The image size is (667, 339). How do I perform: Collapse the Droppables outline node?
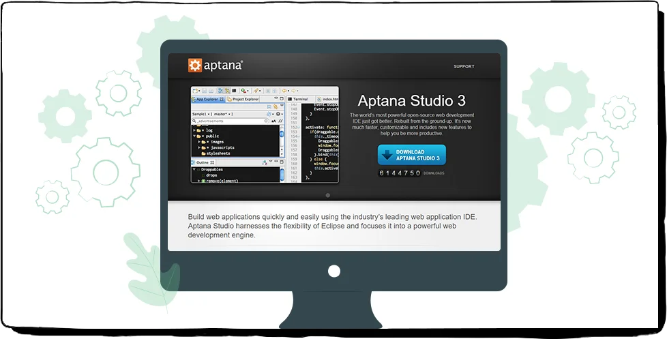tap(194, 169)
